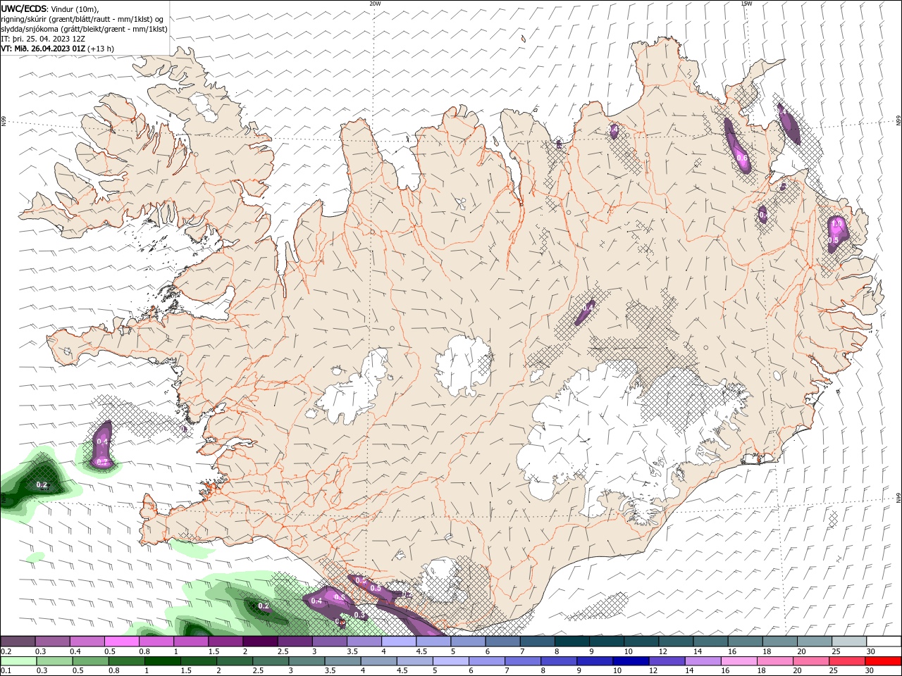This screenshot has height=676, width=902.
Task: Pick the dark navy 10 mm rain swatch
Action: (630, 661)
